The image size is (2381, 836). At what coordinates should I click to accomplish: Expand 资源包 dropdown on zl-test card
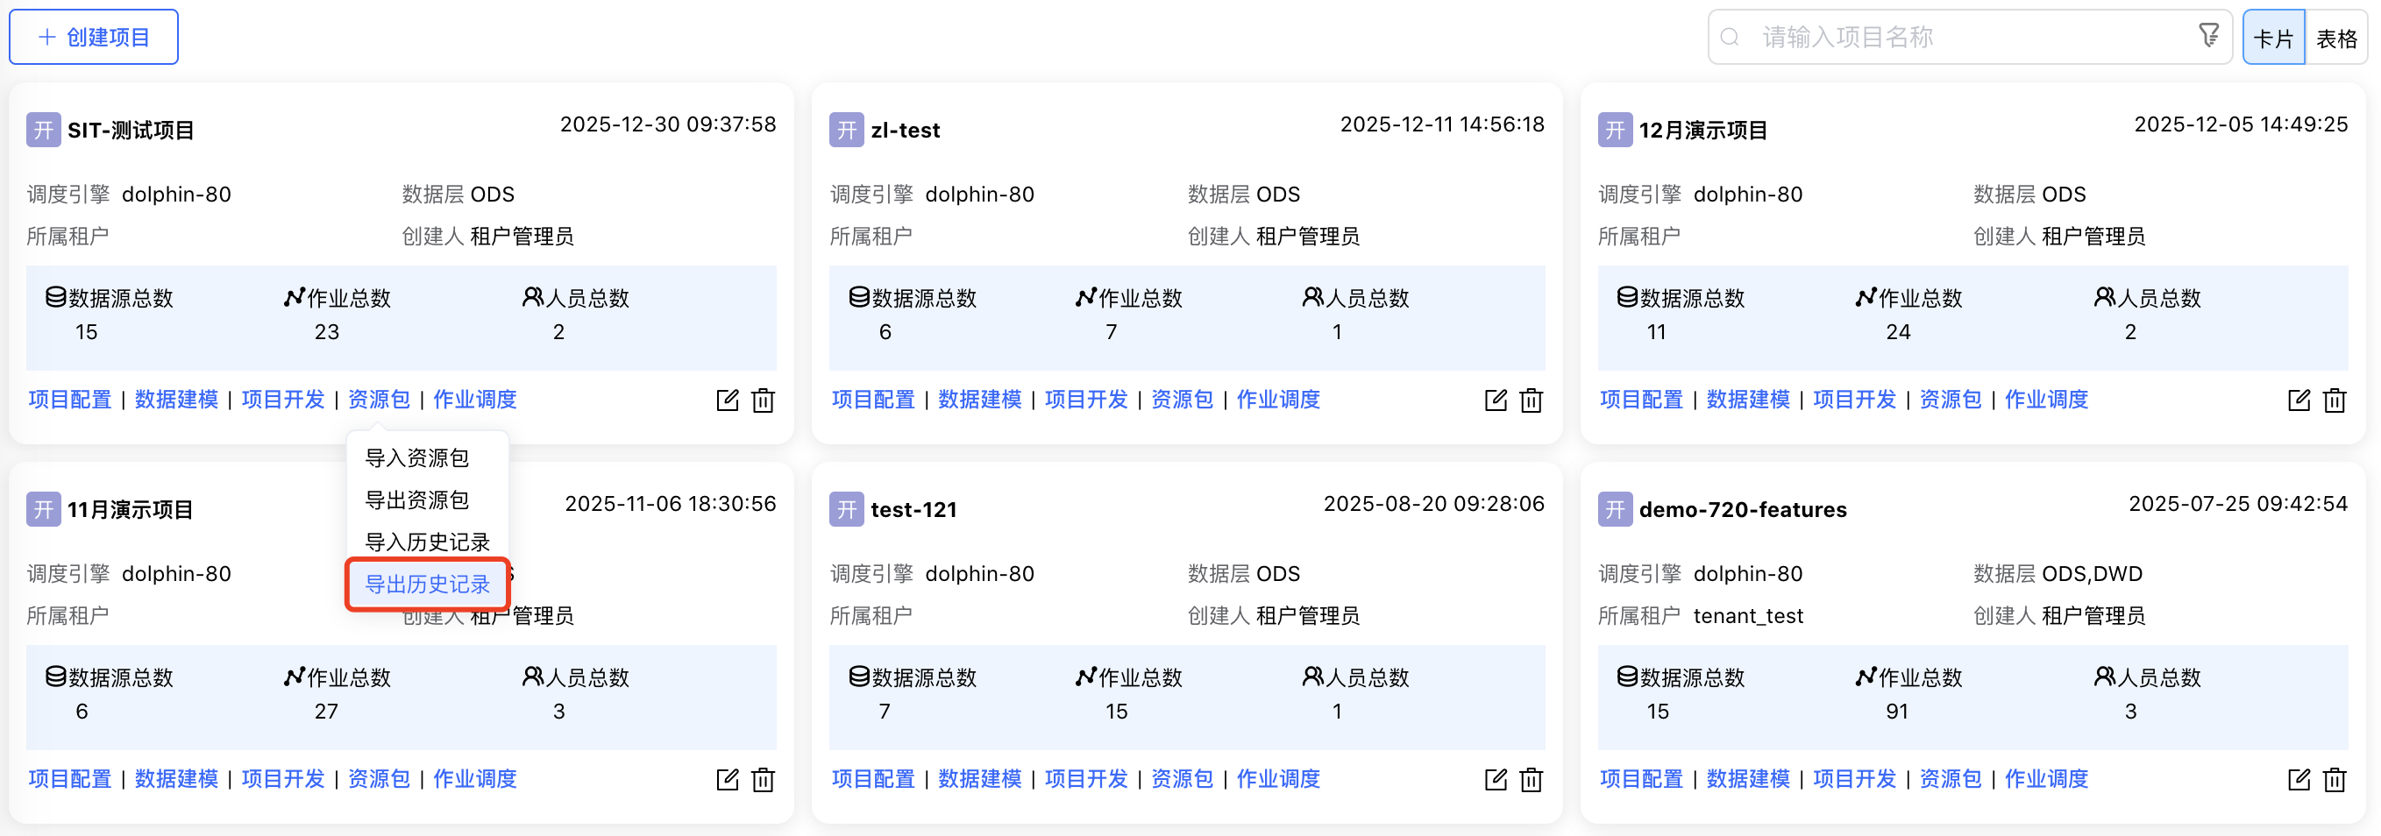coord(1183,399)
